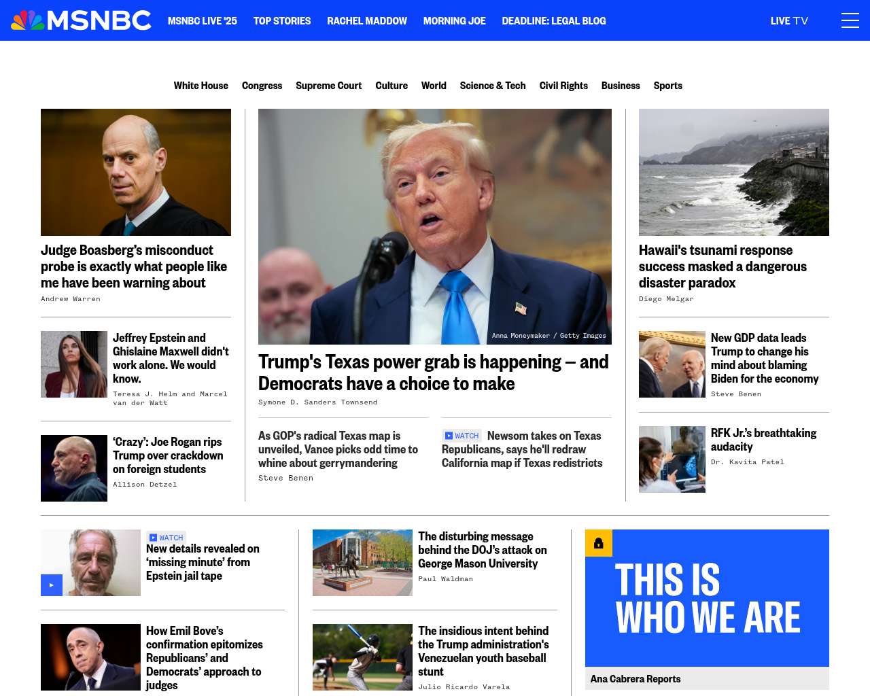Go to MSNBC LIVE '25 menu item

click(x=203, y=21)
